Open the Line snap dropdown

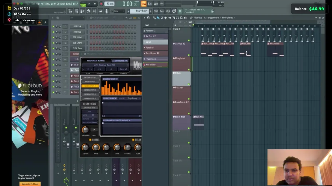tap(119, 11)
